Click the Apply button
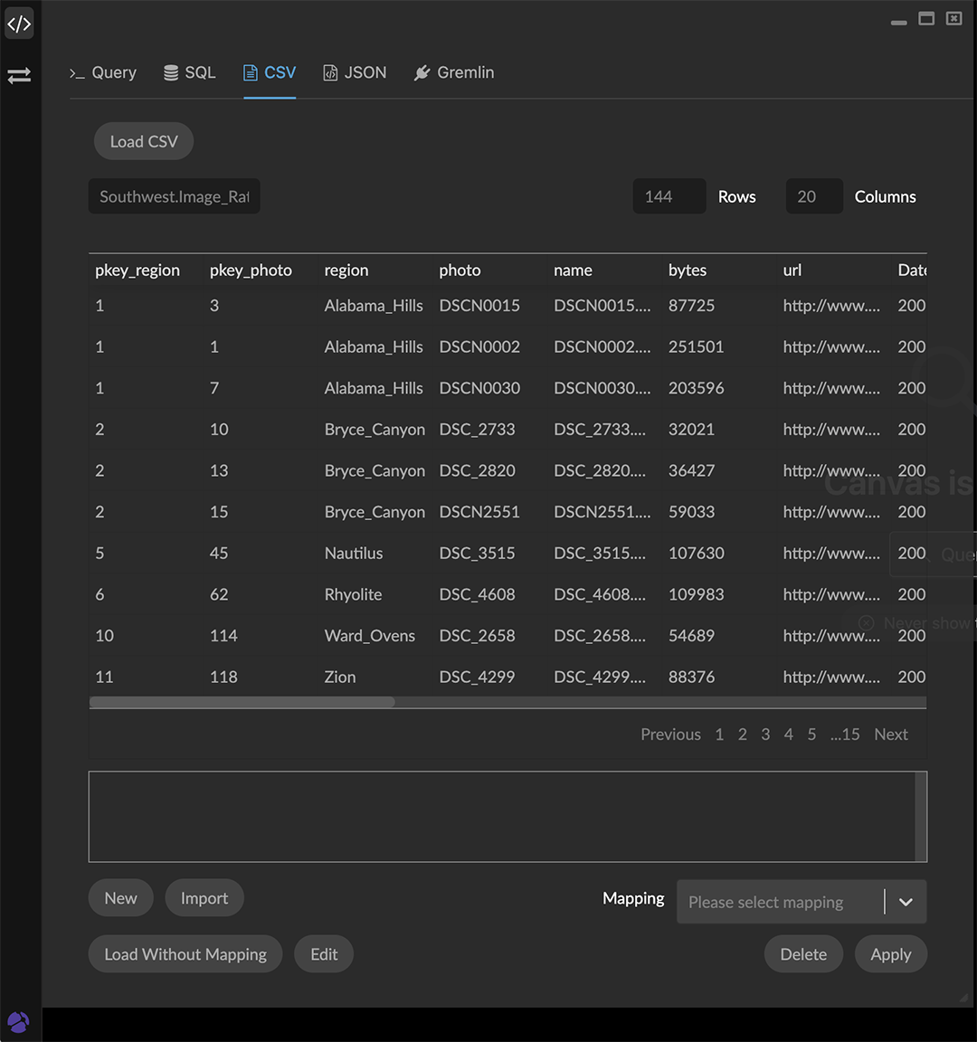Screen dimensions: 977x1042 (x=890, y=954)
